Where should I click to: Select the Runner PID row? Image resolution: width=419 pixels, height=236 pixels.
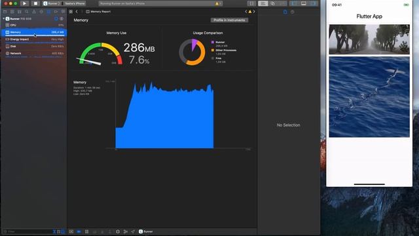[33, 19]
